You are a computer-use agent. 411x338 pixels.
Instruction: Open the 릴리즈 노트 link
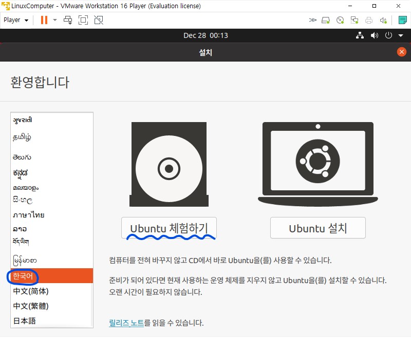click(x=126, y=323)
